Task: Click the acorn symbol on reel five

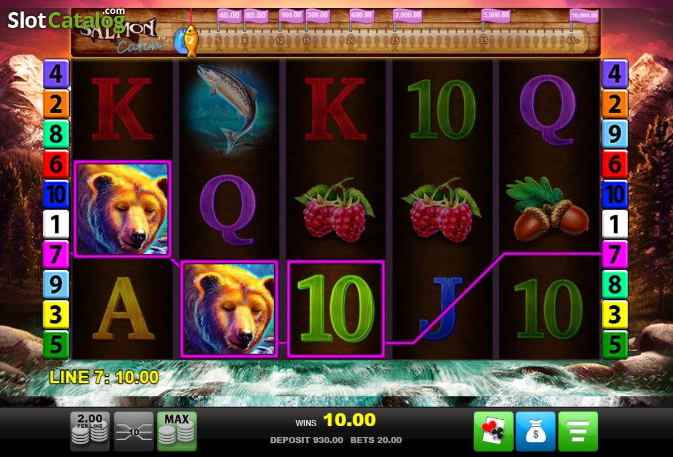Action: tap(548, 209)
